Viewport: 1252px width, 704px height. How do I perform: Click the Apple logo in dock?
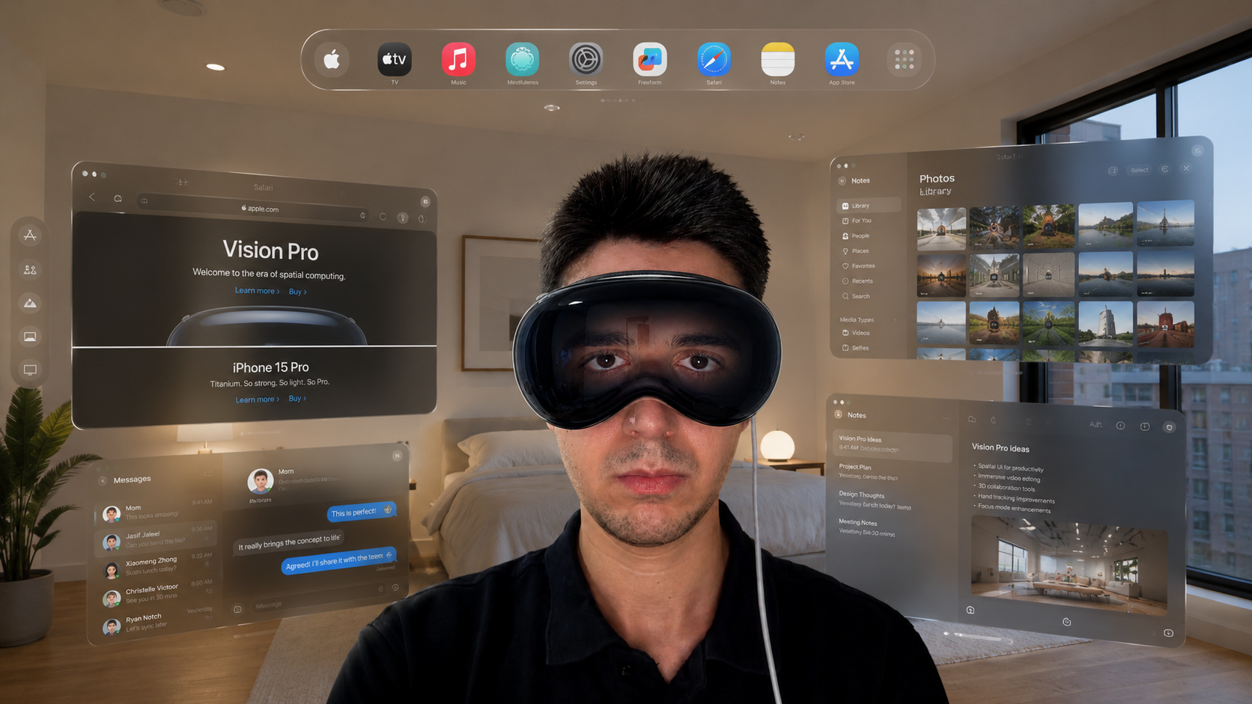pos(332,59)
